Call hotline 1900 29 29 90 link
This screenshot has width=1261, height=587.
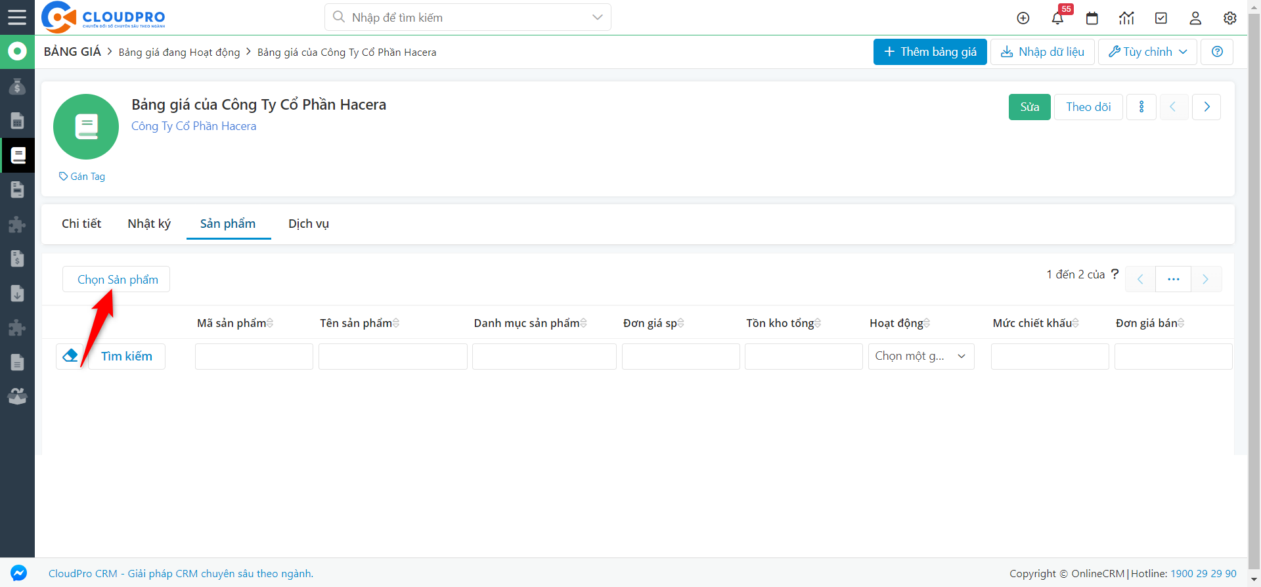tap(1203, 574)
